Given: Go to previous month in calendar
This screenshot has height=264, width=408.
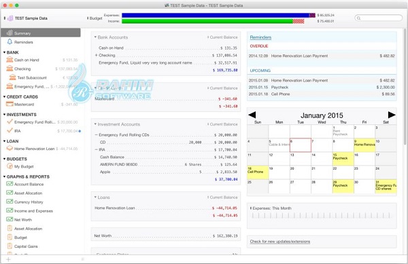Looking at the screenshot, I should (252, 115).
